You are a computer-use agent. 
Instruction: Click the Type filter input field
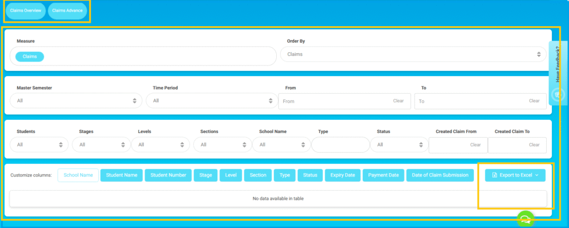pos(340,145)
